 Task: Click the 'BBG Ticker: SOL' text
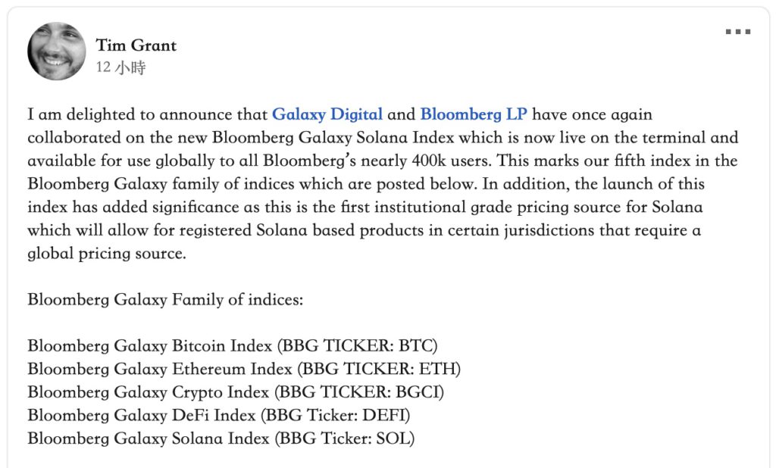[345, 438]
